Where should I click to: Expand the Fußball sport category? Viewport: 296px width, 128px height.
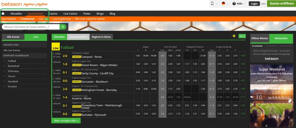(x=4, y=61)
